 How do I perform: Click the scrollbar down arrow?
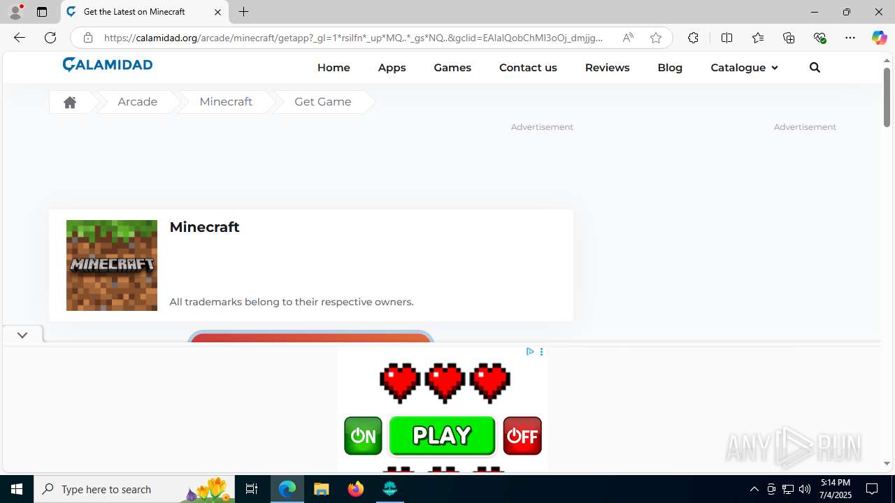click(x=887, y=464)
